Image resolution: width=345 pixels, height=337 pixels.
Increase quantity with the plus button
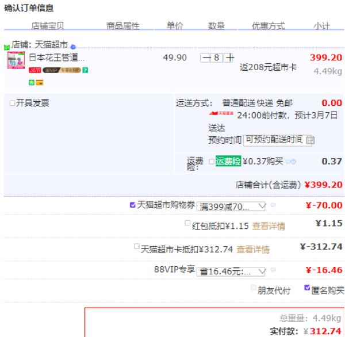click(229, 58)
